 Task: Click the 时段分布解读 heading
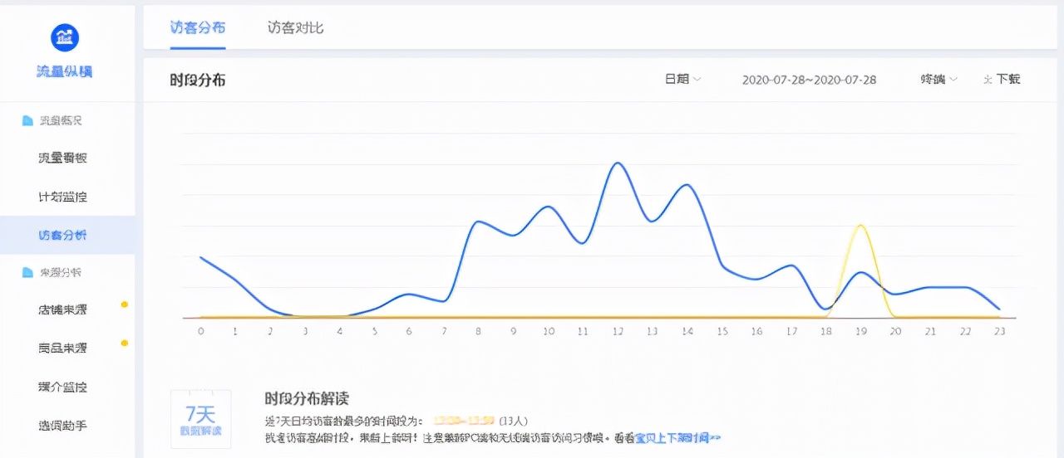click(x=307, y=399)
